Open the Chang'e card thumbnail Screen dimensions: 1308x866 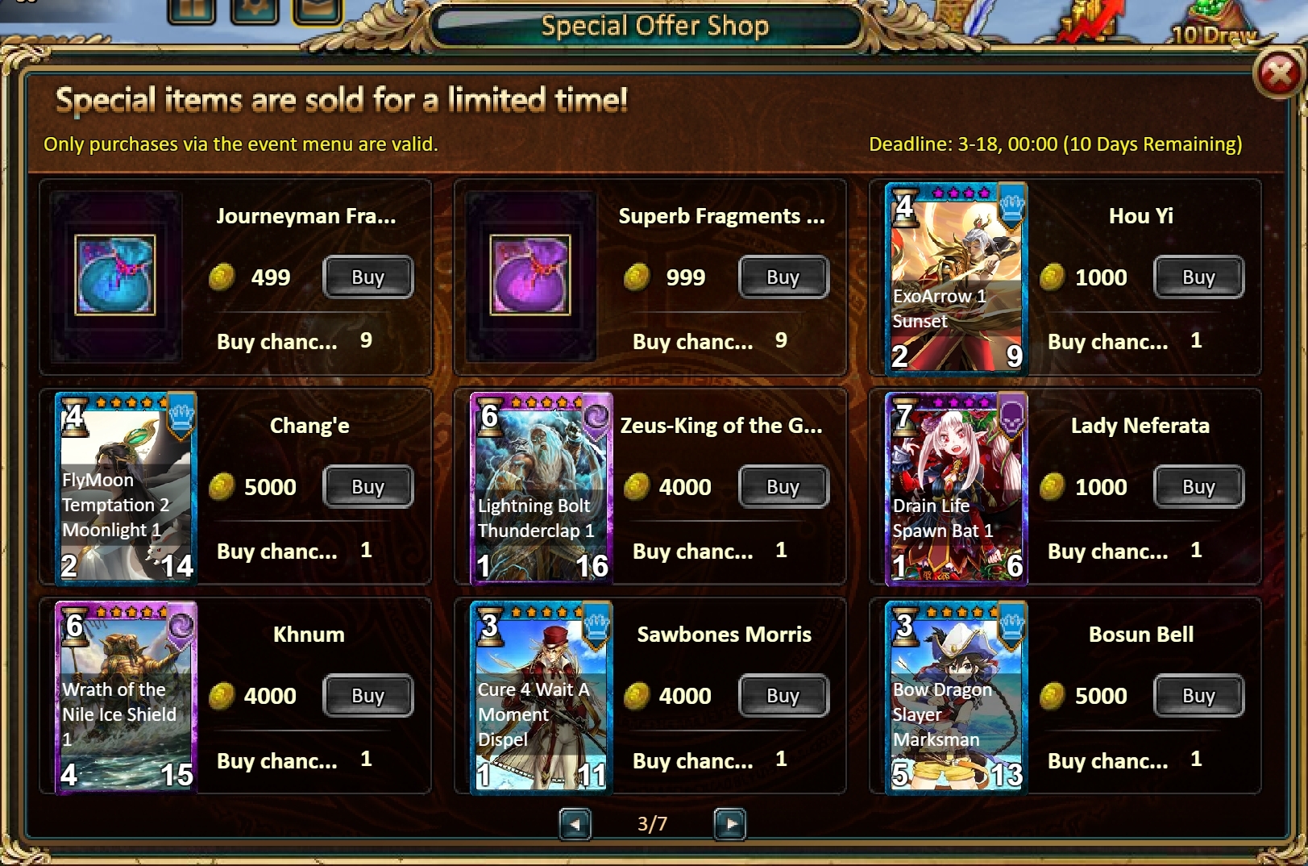(x=127, y=487)
